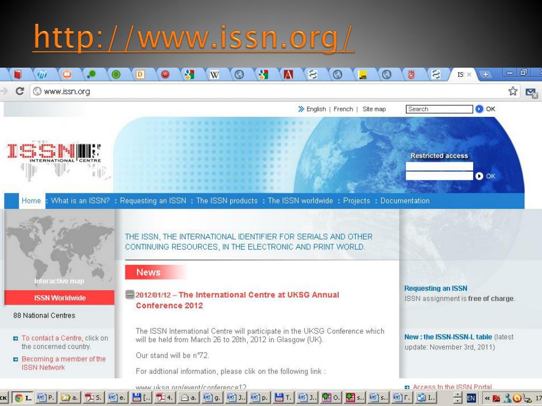
Task: Click the globe site icon in address bar
Action: tap(37, 91)
